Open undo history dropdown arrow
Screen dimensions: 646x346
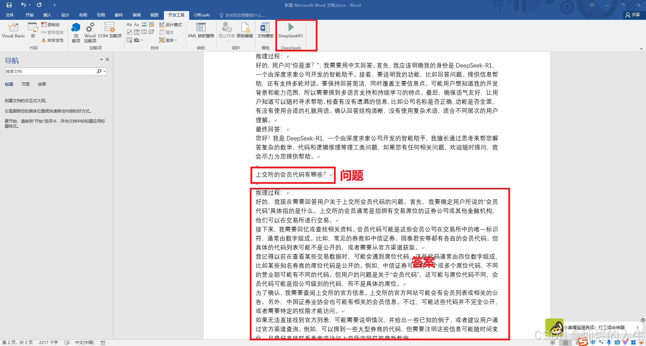tap(30, 5)
